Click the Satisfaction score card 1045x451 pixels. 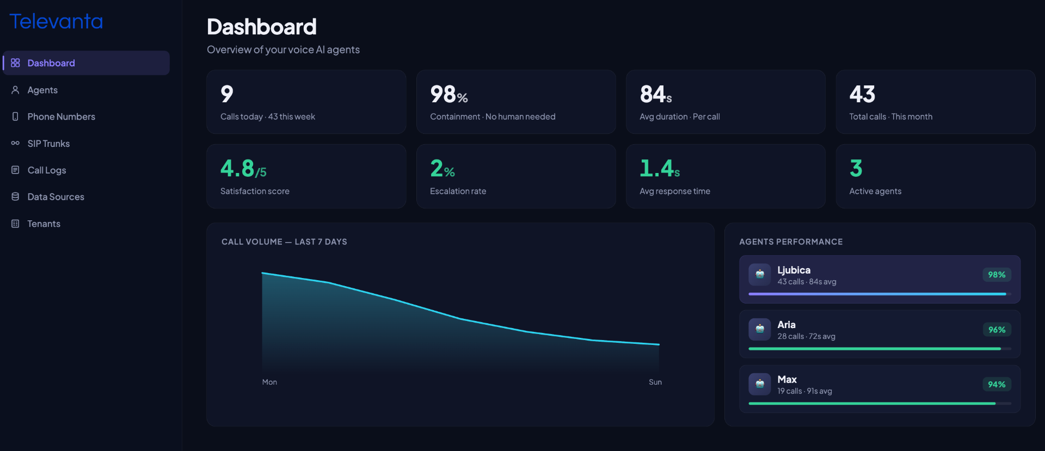pyautogui.click(x=306, y=176)
